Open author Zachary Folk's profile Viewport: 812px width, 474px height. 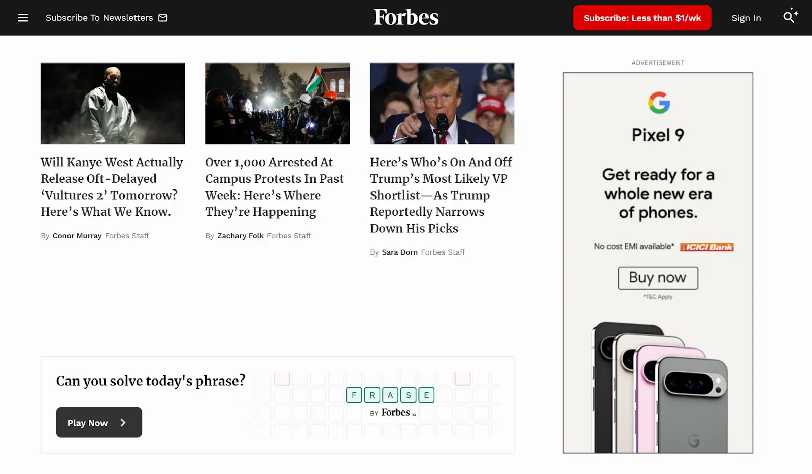(x=241, y=236)
